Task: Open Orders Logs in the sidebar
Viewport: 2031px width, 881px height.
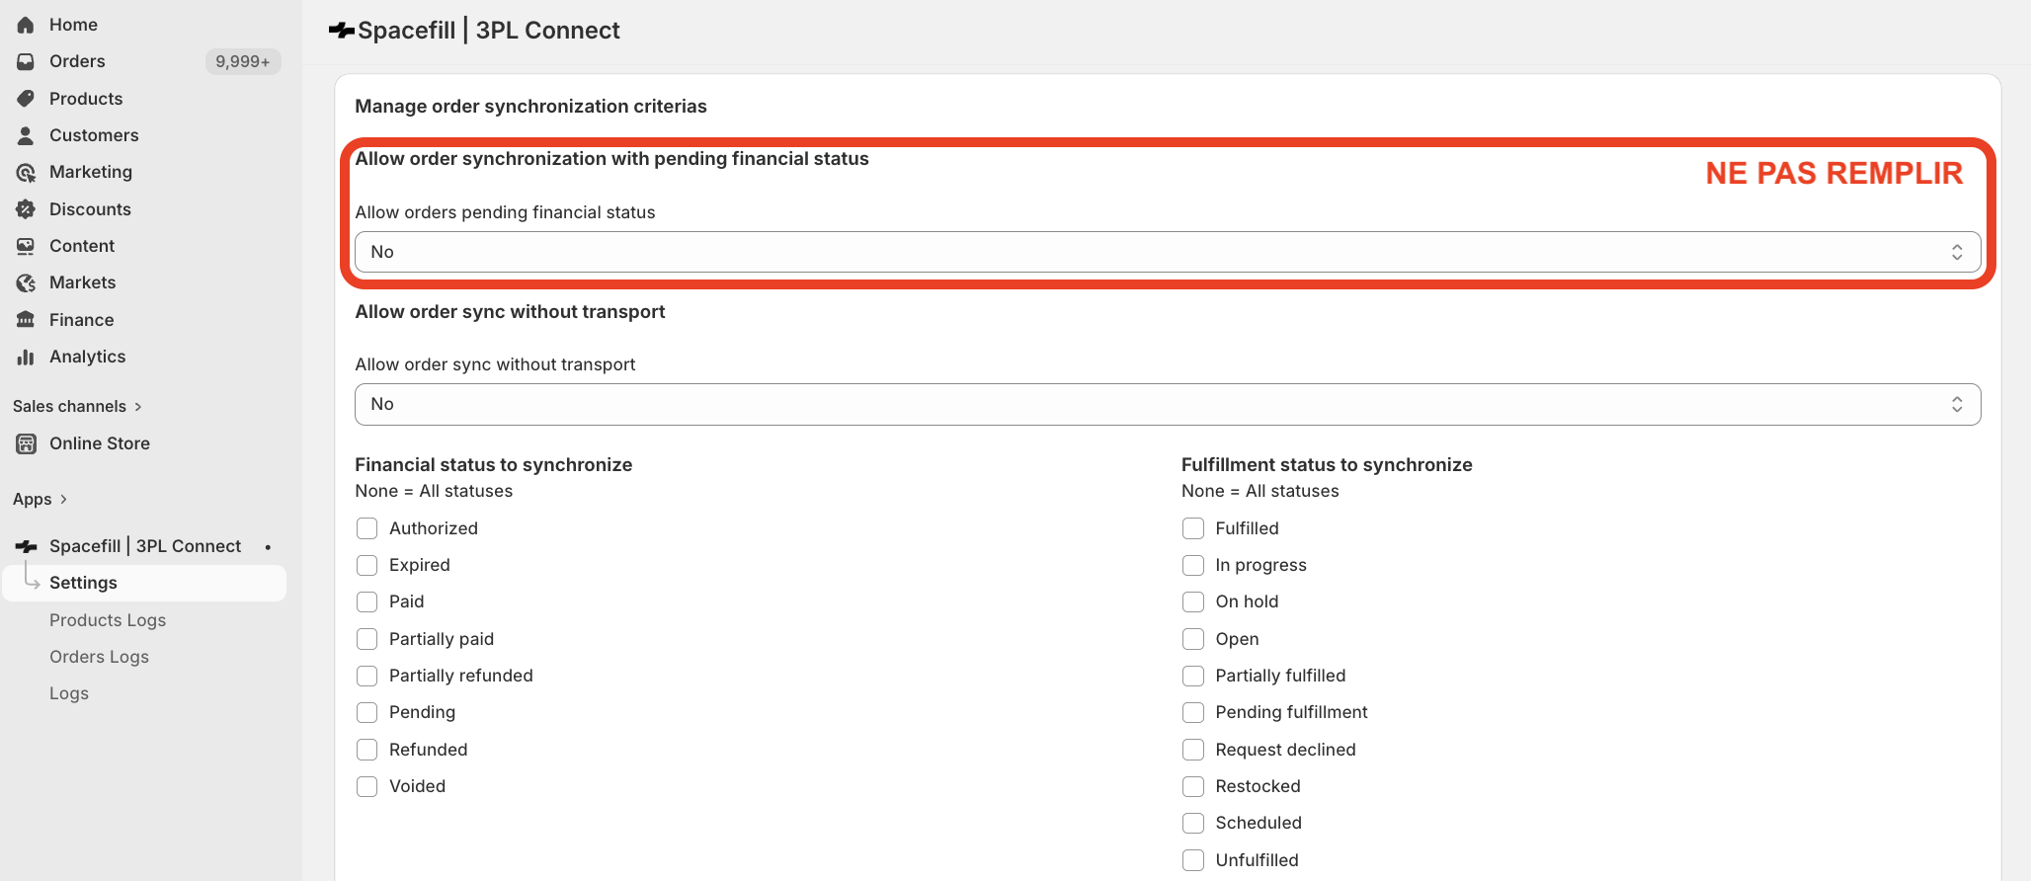Action: point(99,657)
